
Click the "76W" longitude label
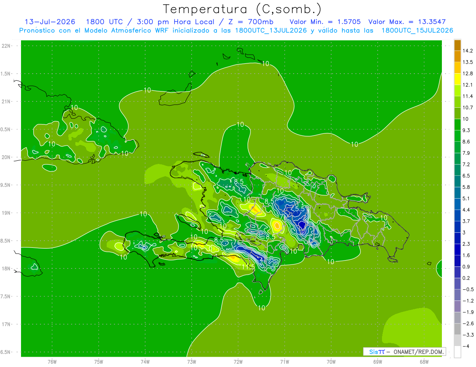pos(52,362)
